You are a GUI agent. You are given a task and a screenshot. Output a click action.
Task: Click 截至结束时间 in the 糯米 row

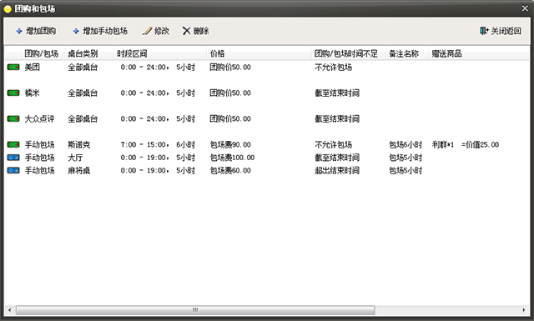point(337,93)
